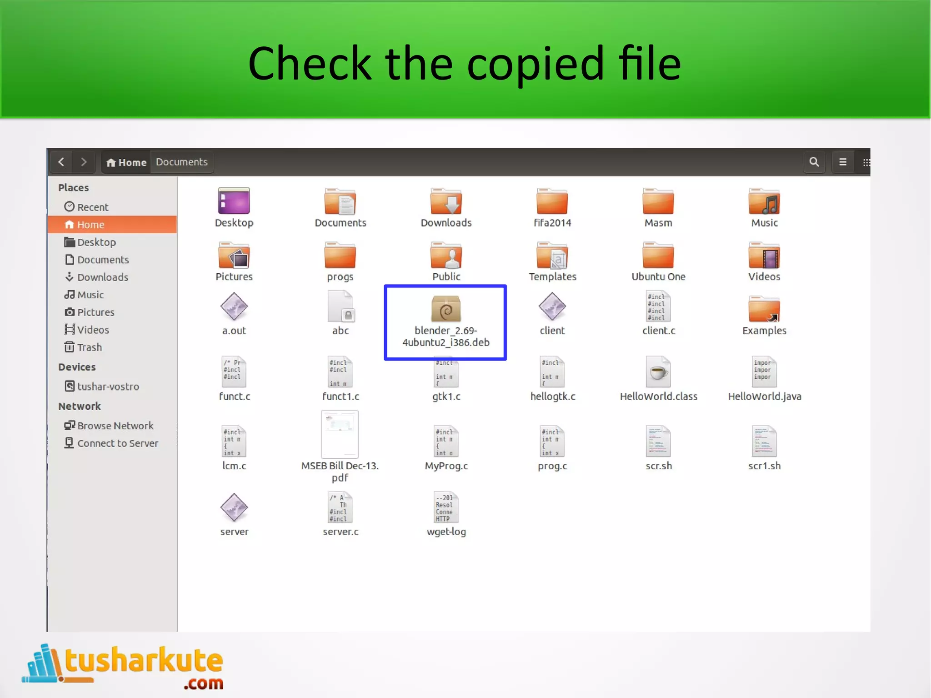Switch to list view icon
931x698 pixels.
842,162
